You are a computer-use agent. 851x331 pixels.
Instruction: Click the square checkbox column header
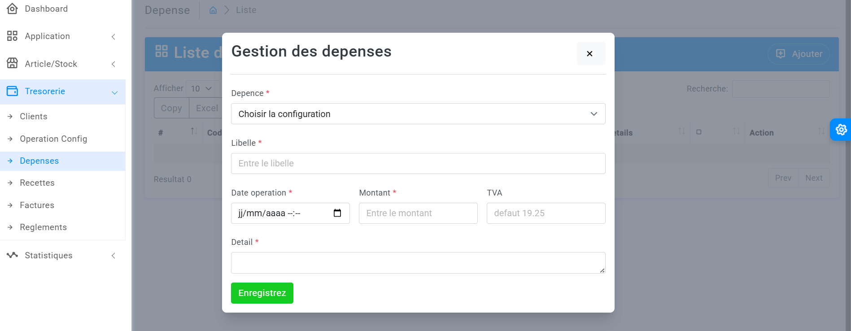pyautogui.click(x=698, y=132)
